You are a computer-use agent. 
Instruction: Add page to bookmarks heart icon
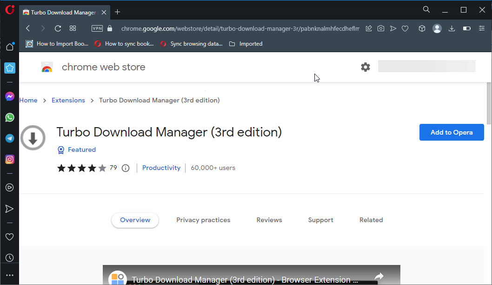(x=405, y=28)
